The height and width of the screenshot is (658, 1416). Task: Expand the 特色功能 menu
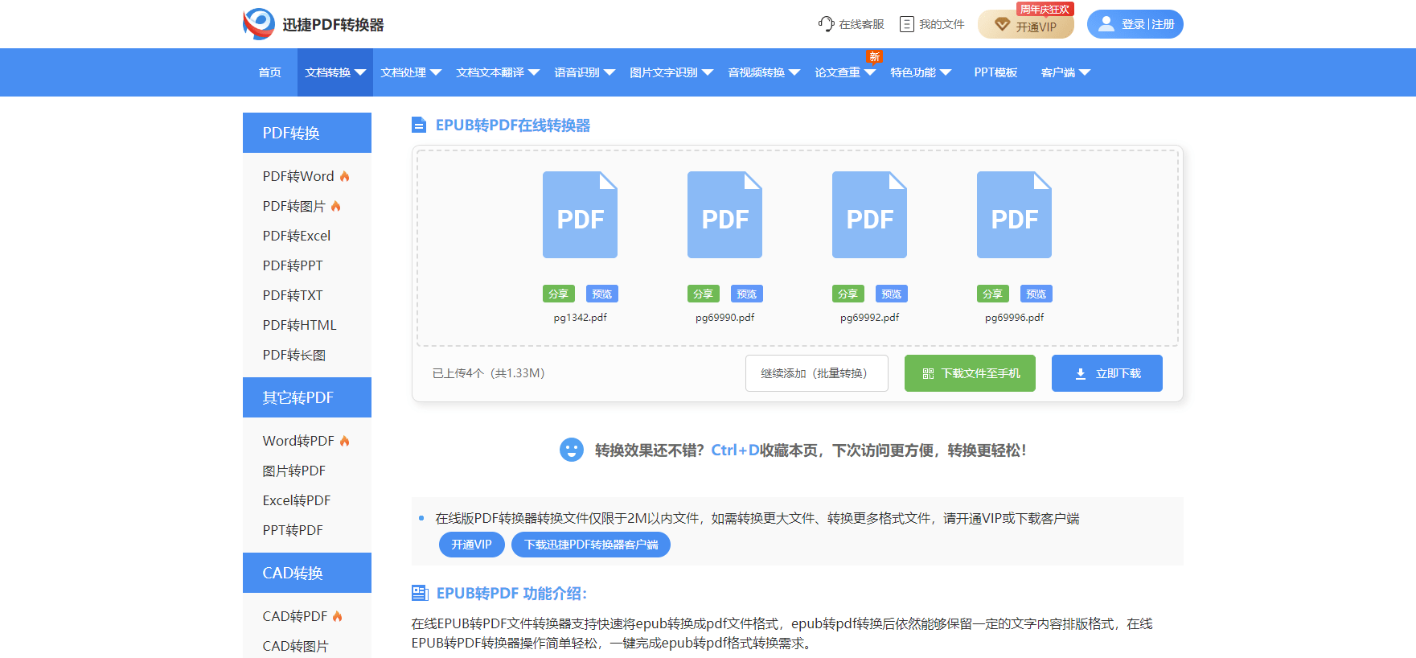click(921, 72)
